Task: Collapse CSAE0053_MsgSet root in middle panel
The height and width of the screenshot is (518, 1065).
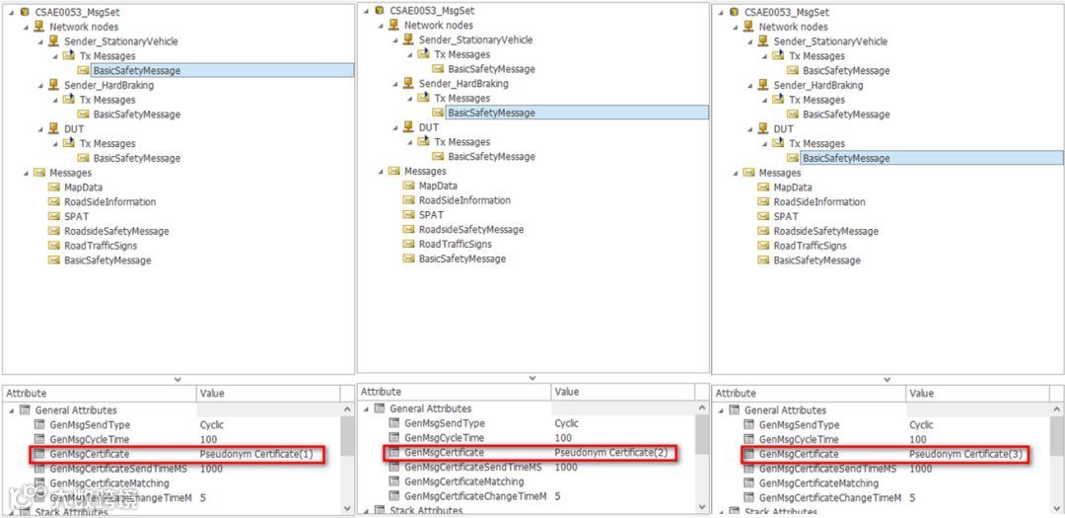Action: click(x=366, y=11)
